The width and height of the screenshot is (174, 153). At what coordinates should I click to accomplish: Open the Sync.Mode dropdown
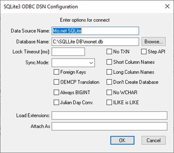tap(73, 63)
